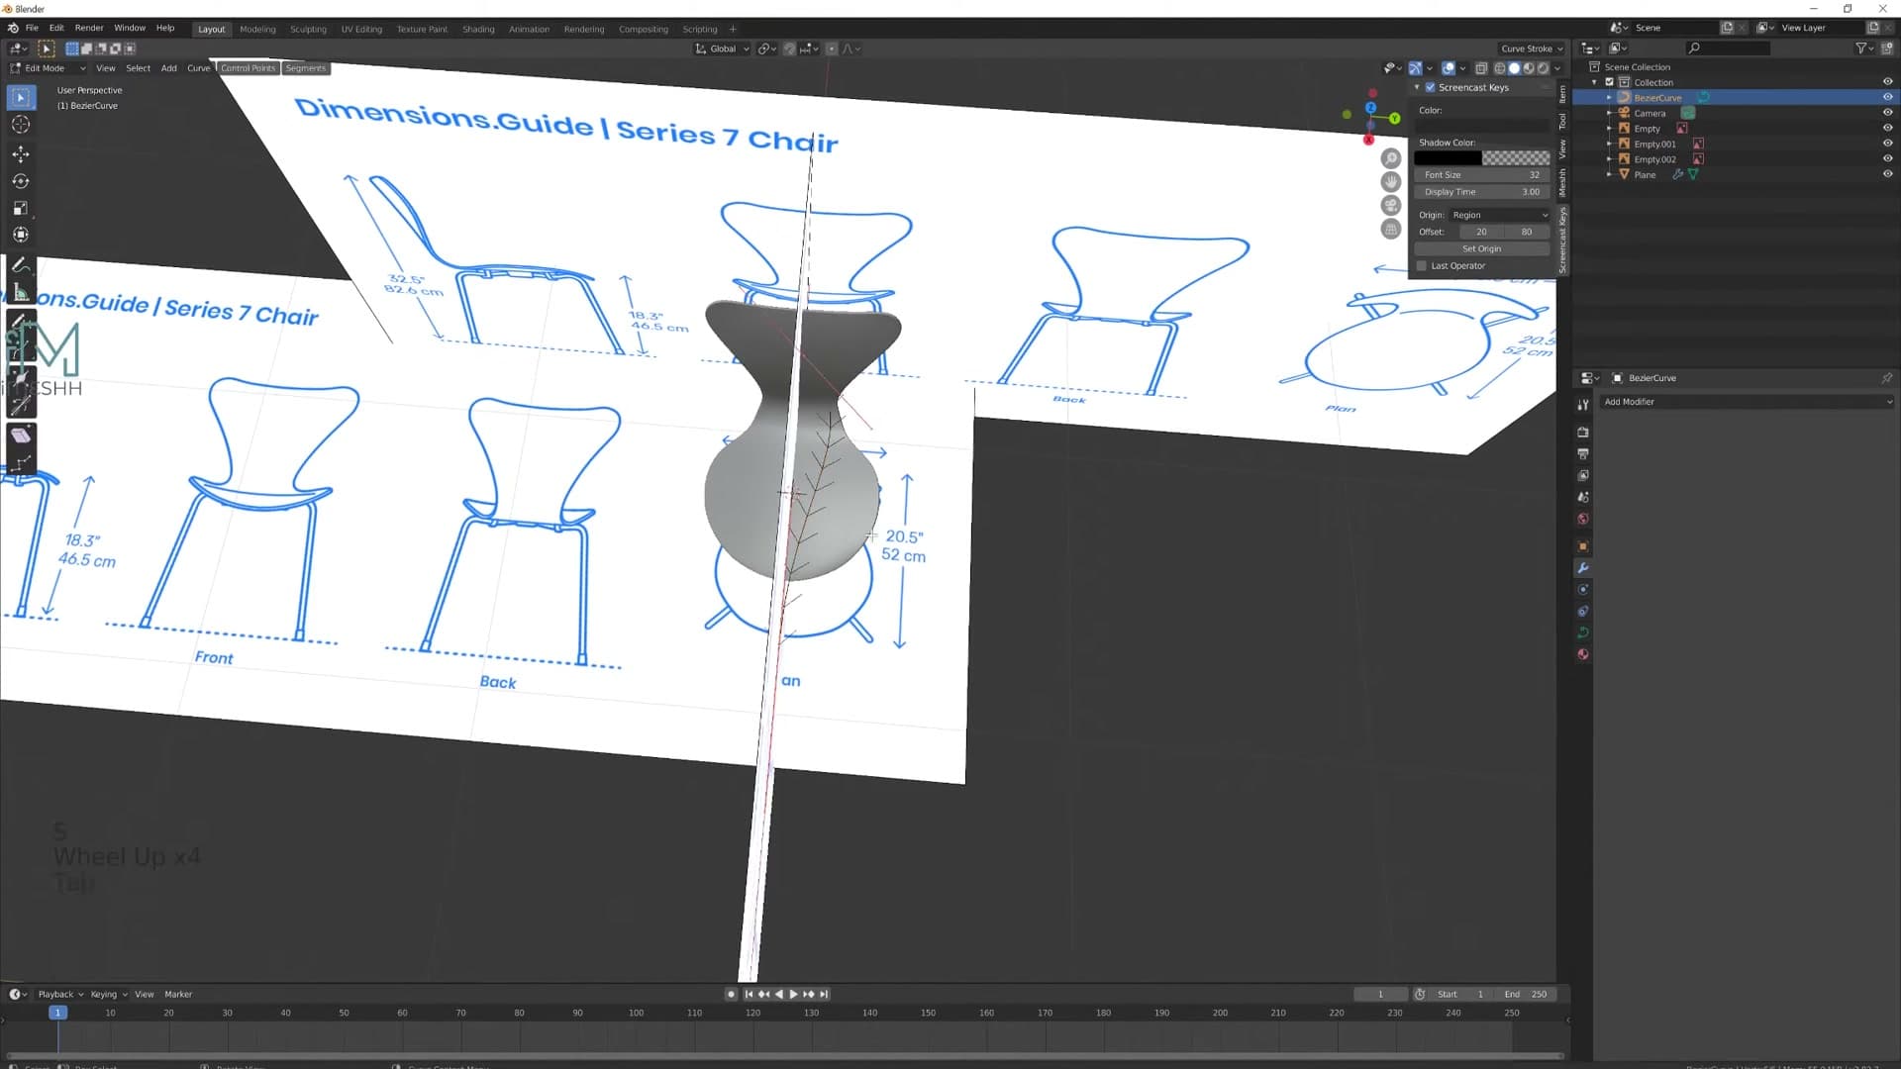Screen dimensions: 1901x1069
Task: Select the Select Box tool
Action: [x=21, y=97]
